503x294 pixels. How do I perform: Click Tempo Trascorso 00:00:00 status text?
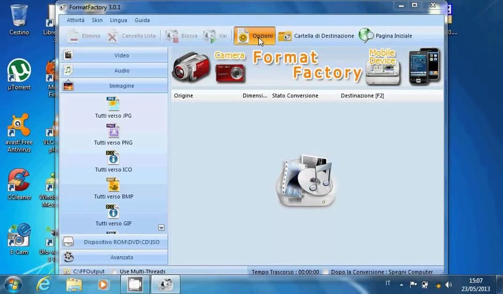coord(285,272)
